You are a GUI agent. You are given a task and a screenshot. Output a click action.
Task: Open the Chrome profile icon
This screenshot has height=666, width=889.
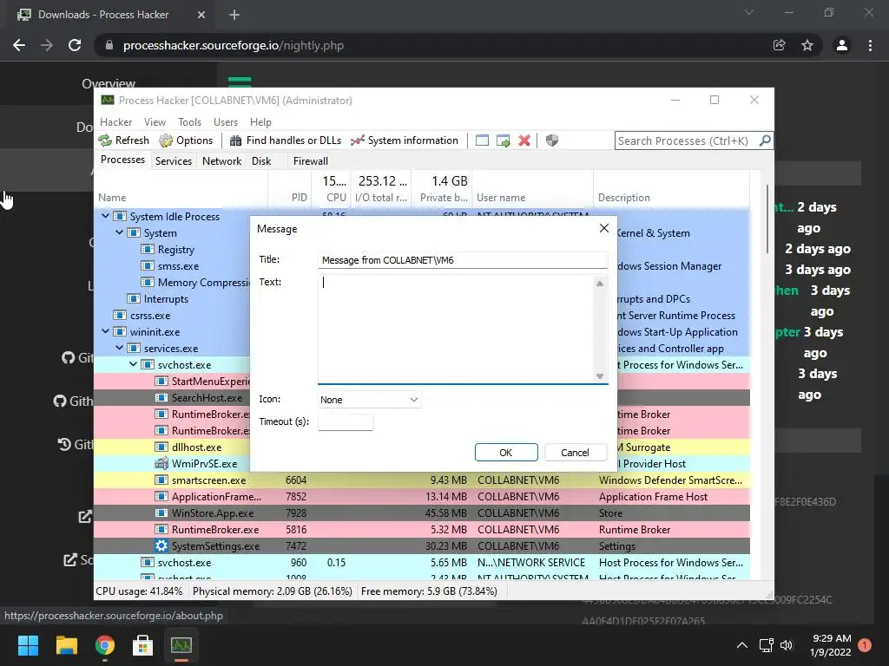(842, 45)
